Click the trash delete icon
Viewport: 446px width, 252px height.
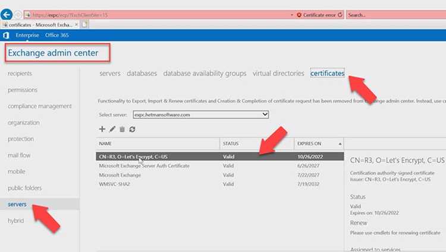[123, 129]
